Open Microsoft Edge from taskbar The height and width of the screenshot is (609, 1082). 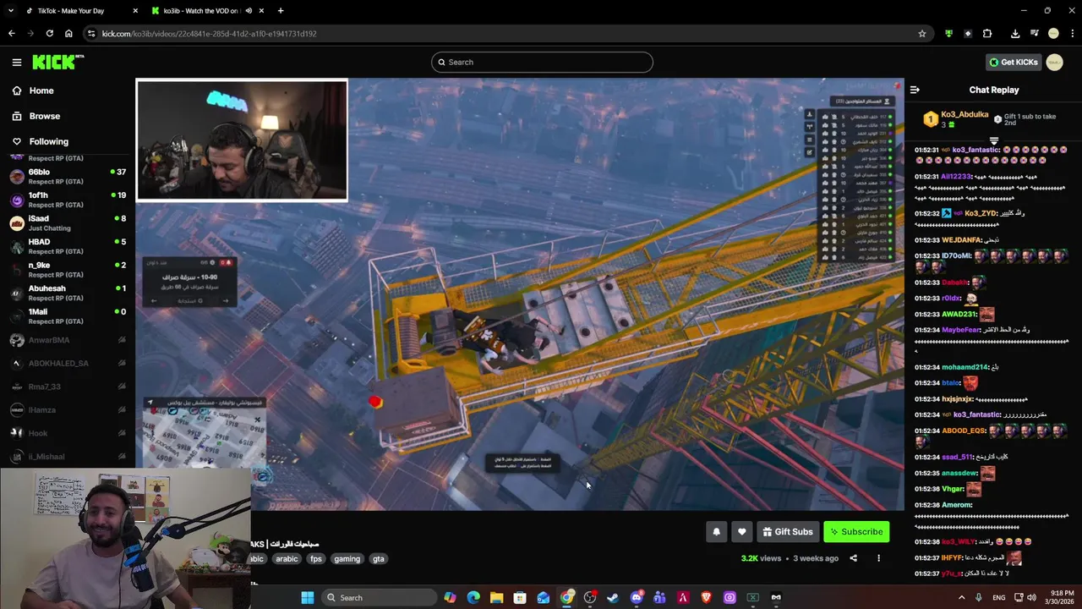pyautogui.click(x=473, y=598)
